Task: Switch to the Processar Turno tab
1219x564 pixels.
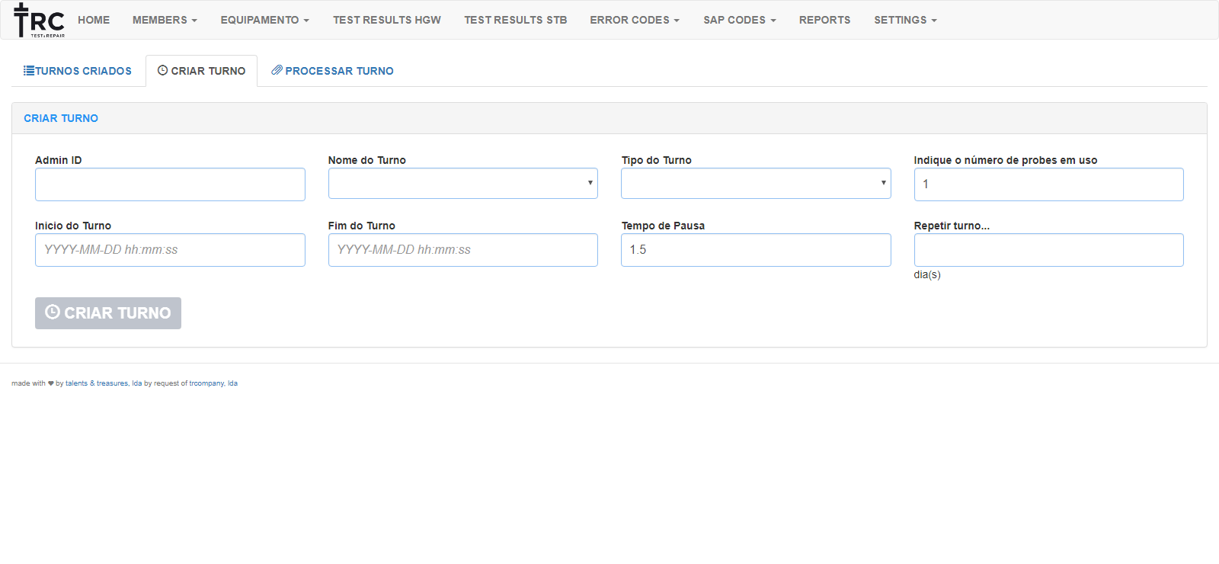Action: click(333, 71)
